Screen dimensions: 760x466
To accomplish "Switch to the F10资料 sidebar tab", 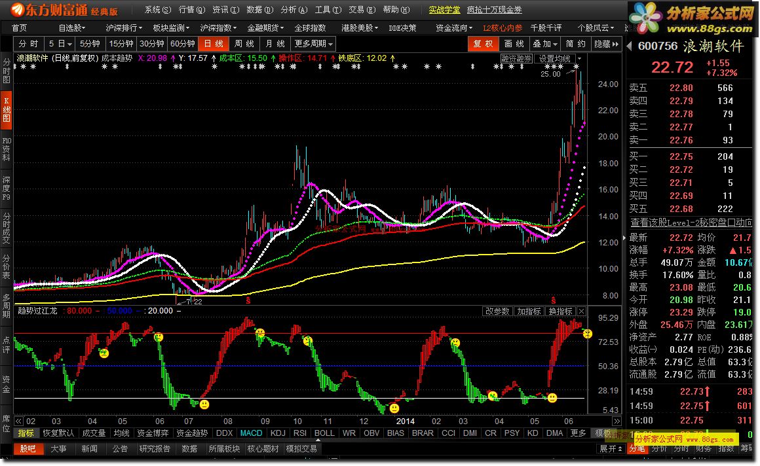I will tap(7, 149).
